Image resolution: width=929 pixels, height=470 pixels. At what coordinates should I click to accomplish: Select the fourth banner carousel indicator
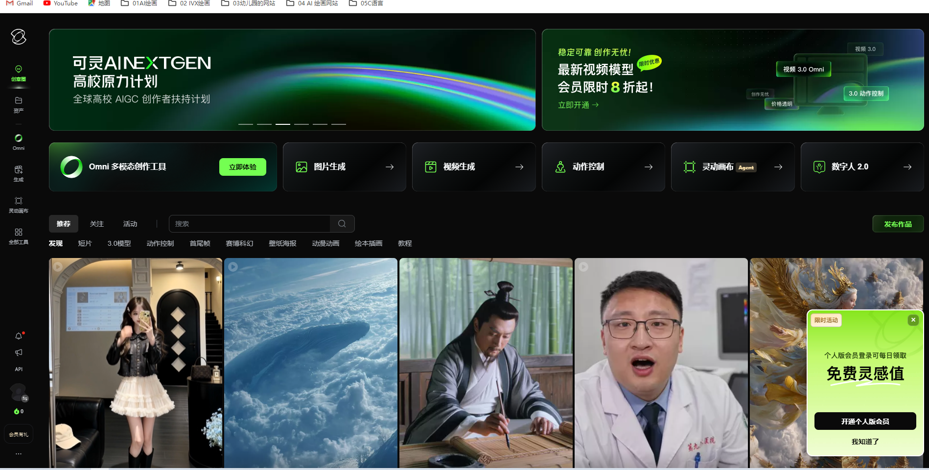click(302, 124)
